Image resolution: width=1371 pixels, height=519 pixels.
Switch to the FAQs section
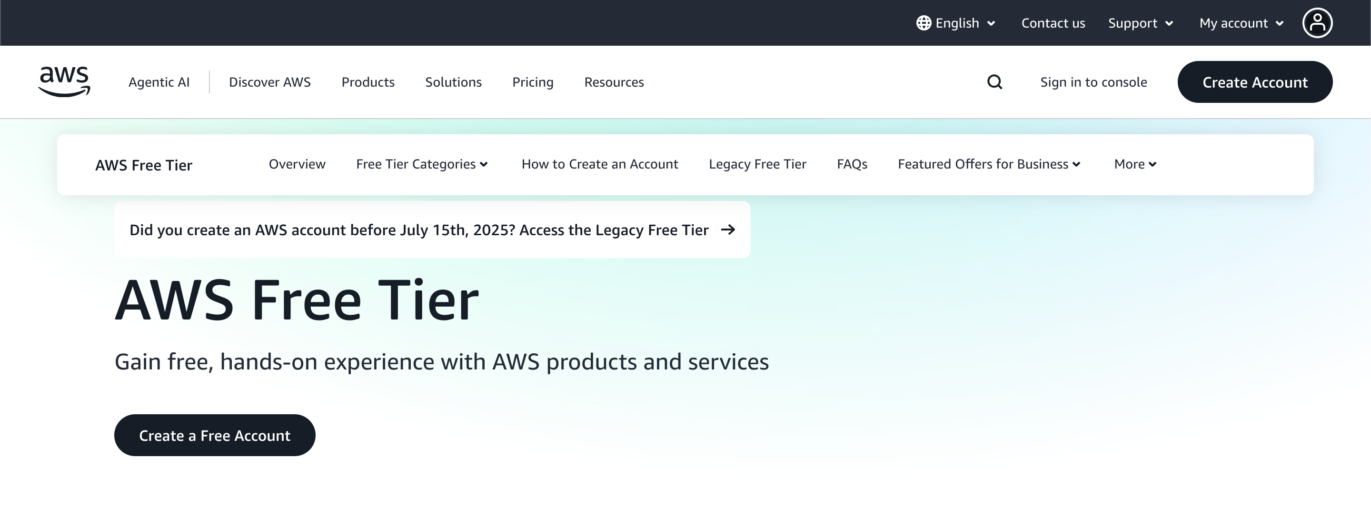tap(852, 164)
